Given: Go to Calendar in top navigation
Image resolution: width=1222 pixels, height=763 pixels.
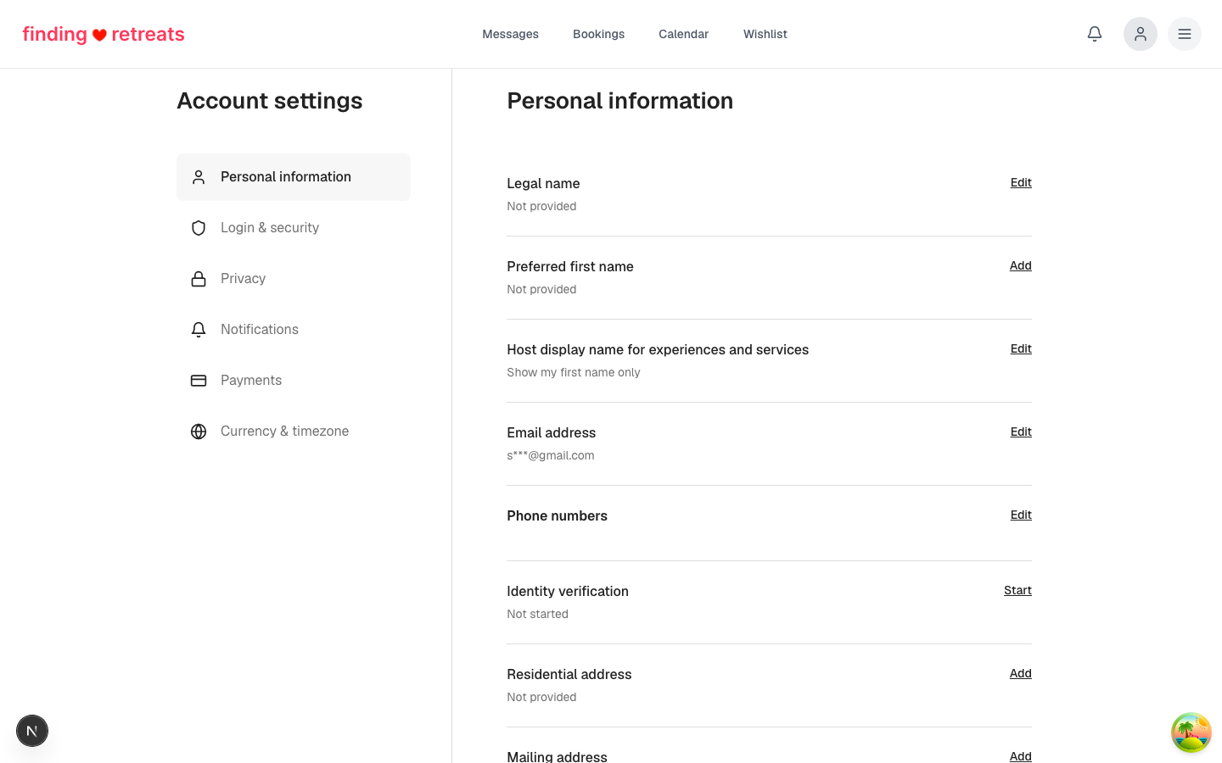Looking at the screenshot, I should pos(683,34).
